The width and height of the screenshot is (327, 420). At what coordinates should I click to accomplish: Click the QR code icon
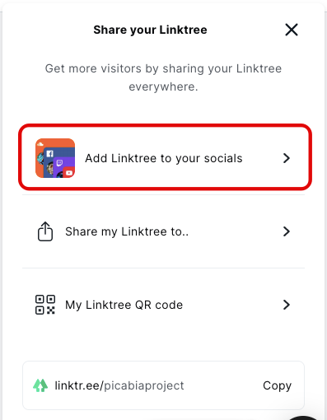45,305
